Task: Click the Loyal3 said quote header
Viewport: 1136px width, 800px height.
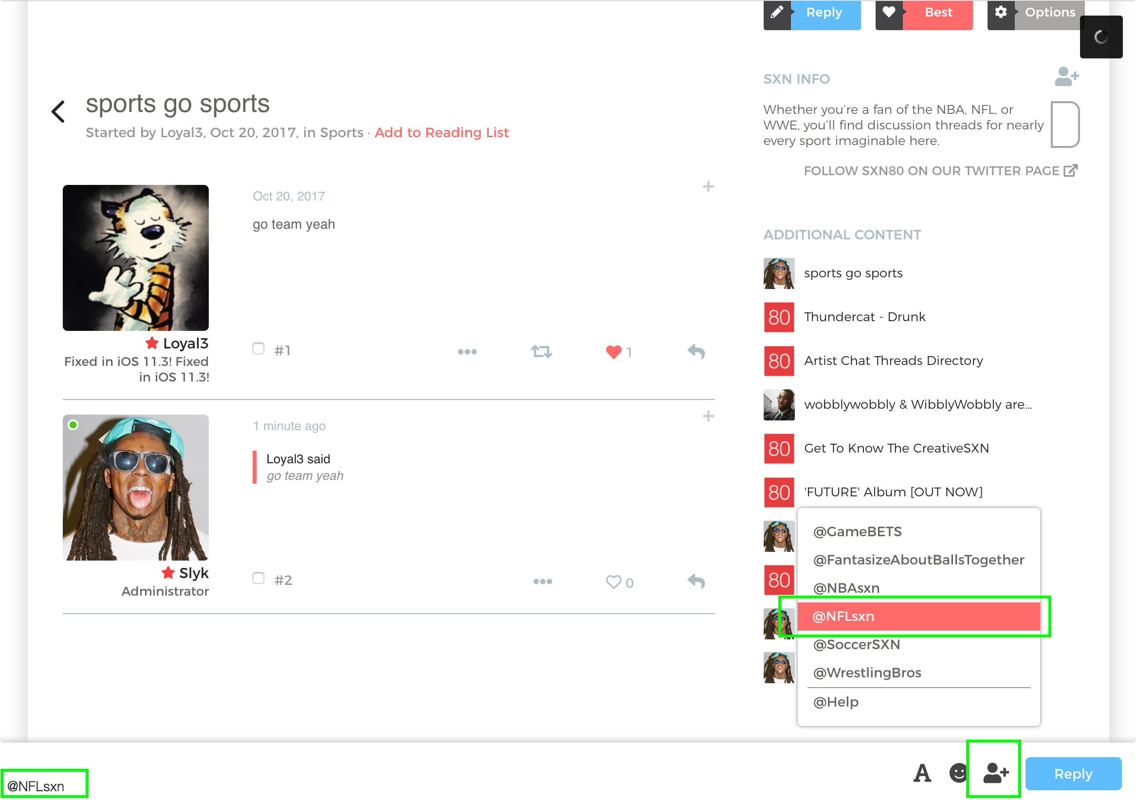Action: click(x=298, y=459)
